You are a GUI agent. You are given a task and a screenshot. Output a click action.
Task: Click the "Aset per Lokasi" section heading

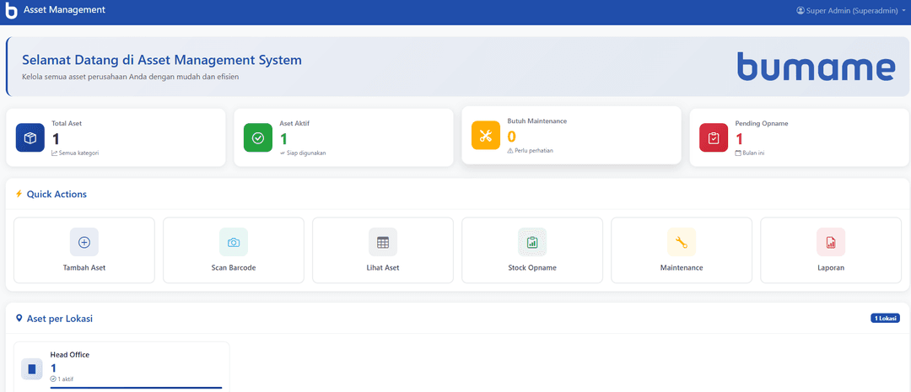(59, 319)
